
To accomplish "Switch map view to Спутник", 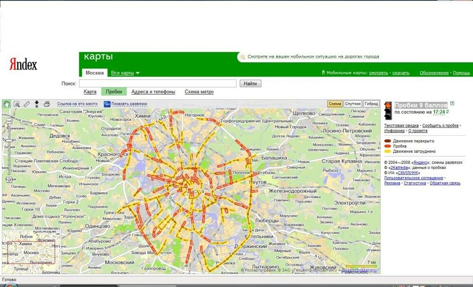I will click(x=353, y=104).
